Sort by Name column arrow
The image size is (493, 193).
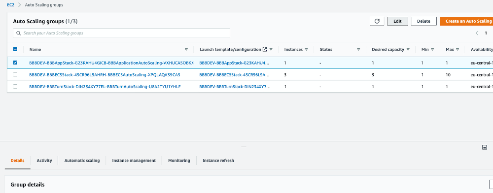coord(186,50)
